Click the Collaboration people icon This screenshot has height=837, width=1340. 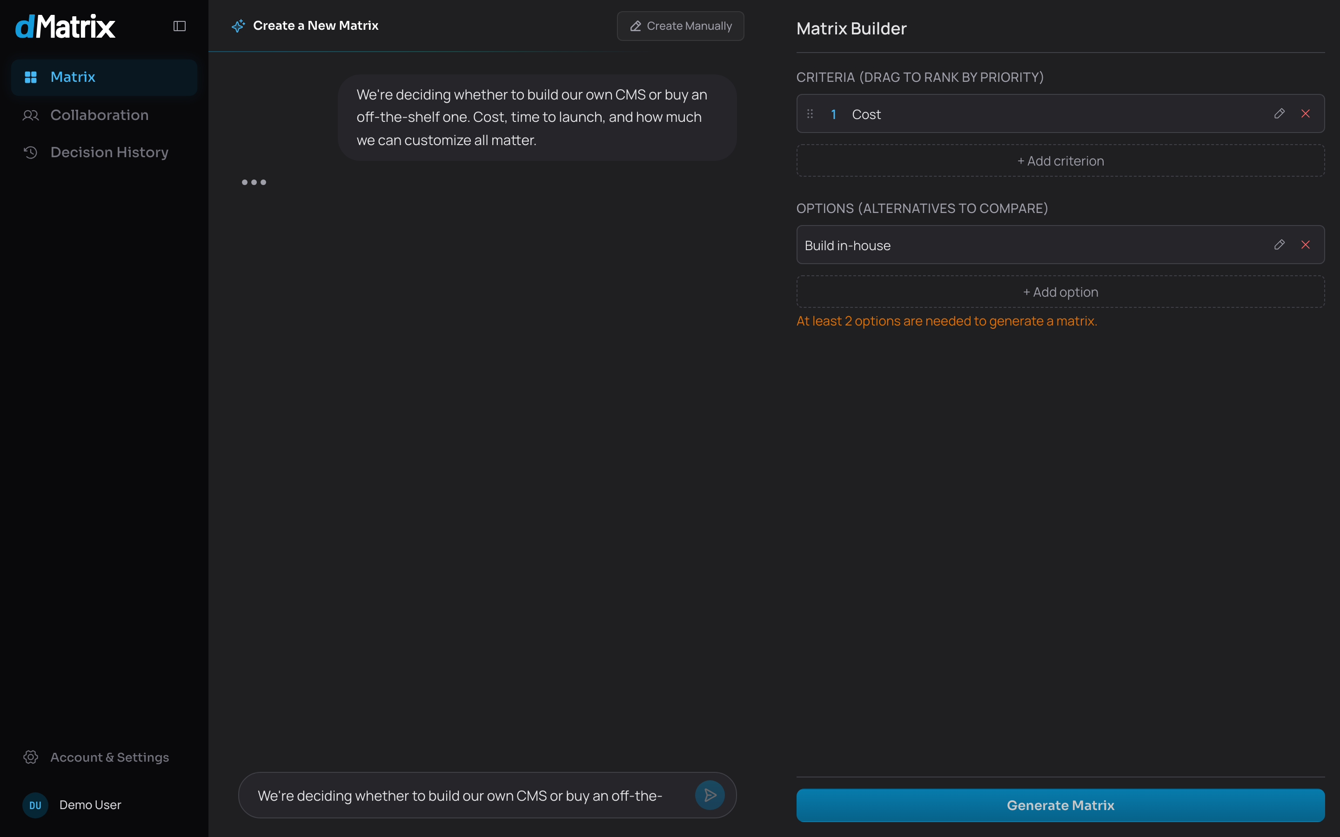30,115
